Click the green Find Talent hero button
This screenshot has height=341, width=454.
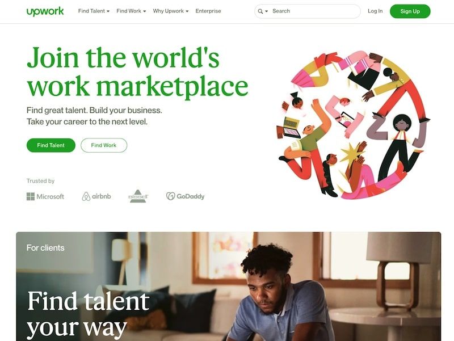click(51, 145)
